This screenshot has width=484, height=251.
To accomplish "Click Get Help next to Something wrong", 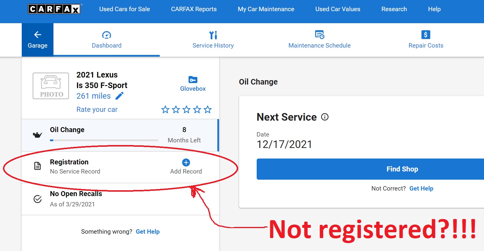I will pos(148,232).
